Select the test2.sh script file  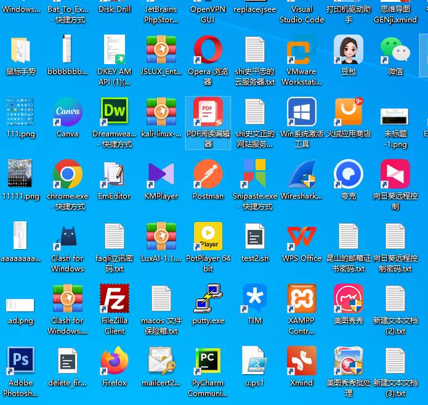tap(255, 236)
